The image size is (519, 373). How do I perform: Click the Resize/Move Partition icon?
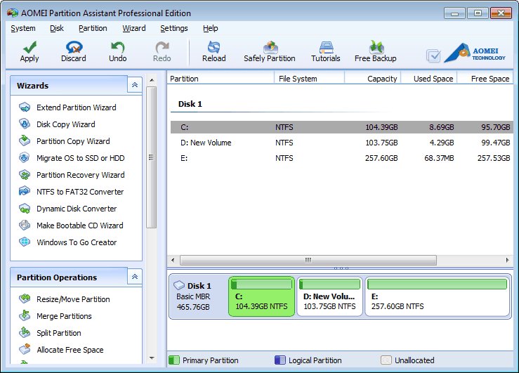click(25, 299)
